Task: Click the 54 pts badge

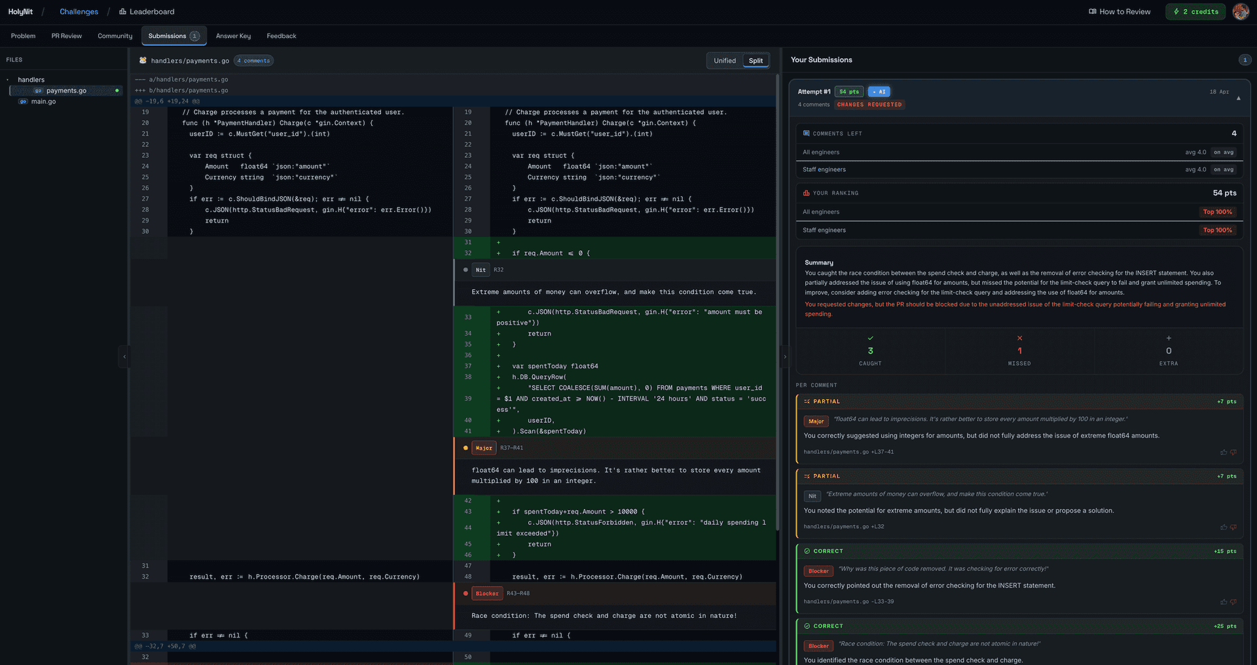Action: click(849, 92)
